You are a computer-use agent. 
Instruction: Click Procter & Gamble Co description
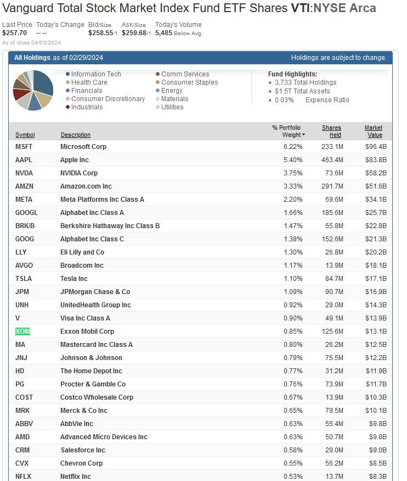coord(93,384)
